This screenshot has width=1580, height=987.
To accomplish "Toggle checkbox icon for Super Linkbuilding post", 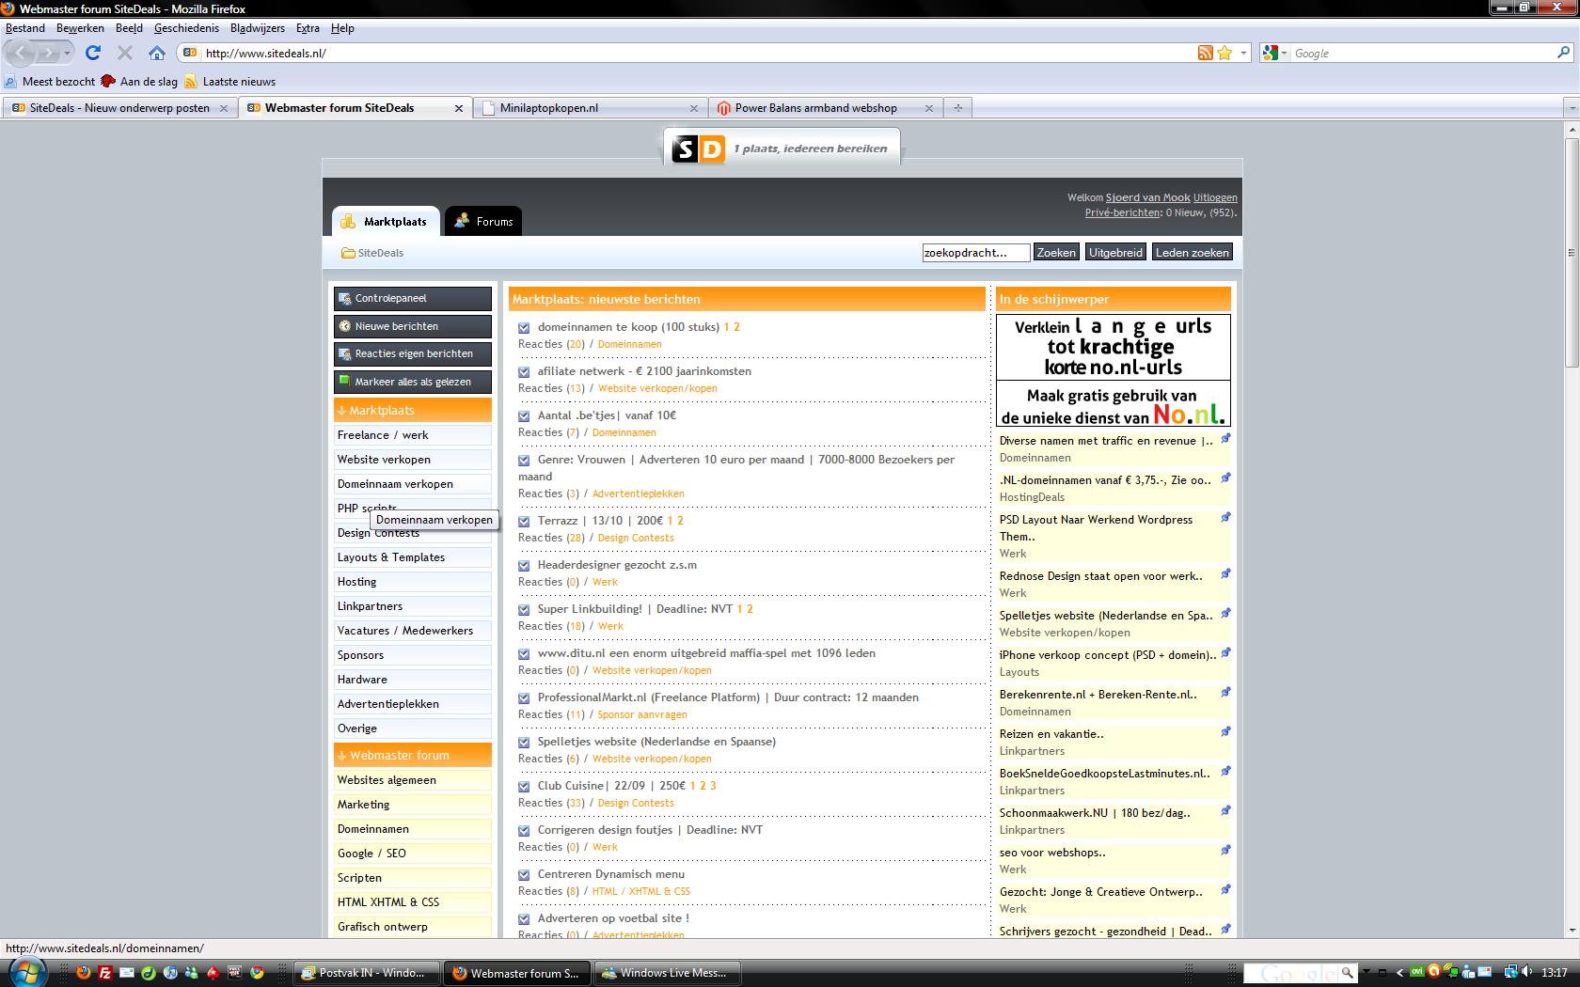I will pos(524,610).
